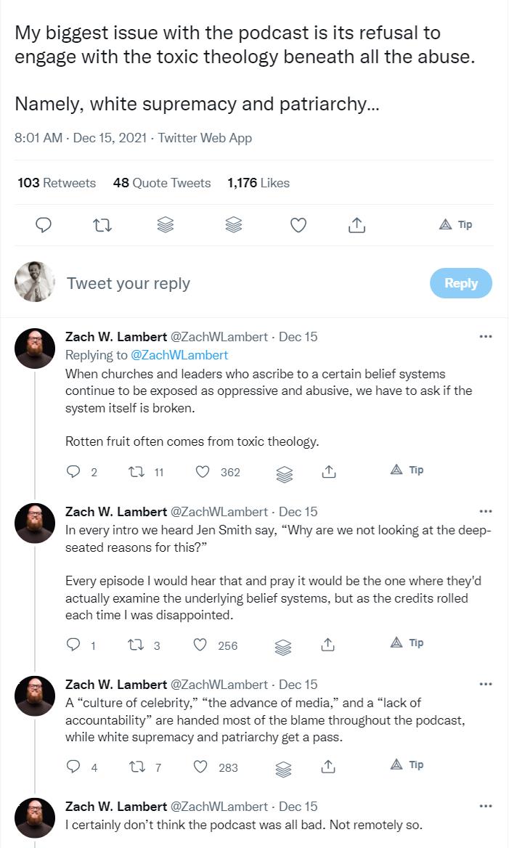This screenshot has width=509, height=848.
Task: Open the 48 Quote Tweets list
Action: coord(162,183)
